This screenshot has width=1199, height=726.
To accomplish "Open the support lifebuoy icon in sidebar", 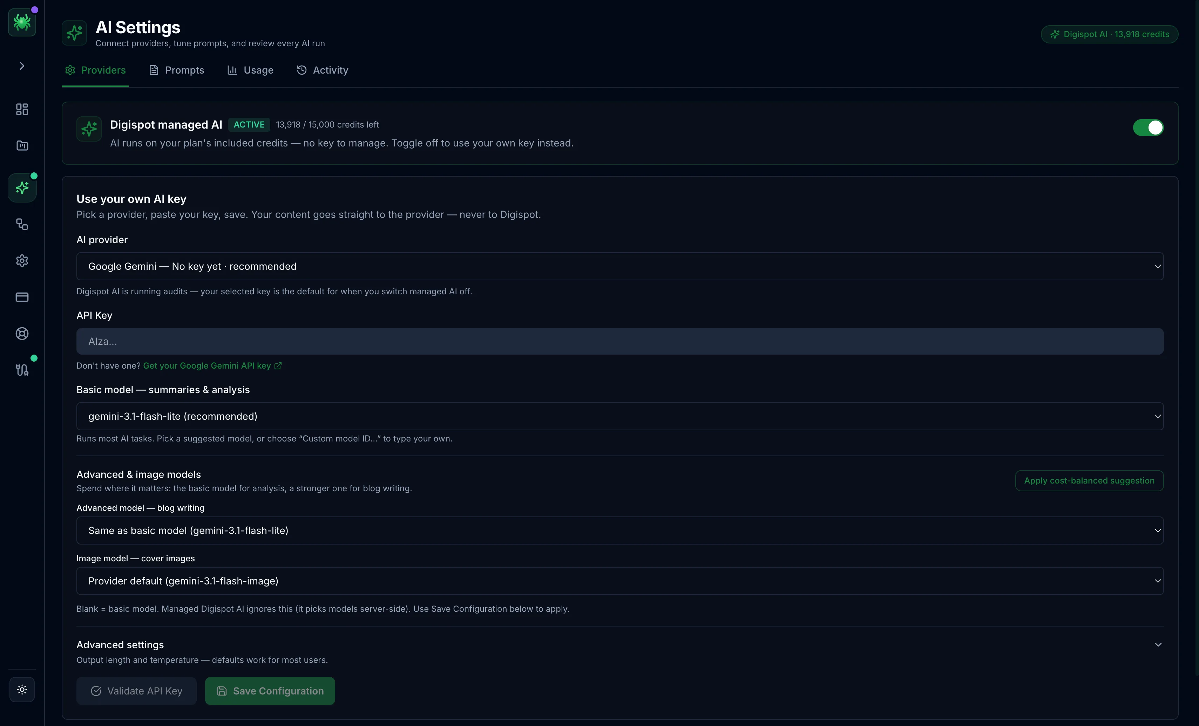I will [x=22, y=334].
